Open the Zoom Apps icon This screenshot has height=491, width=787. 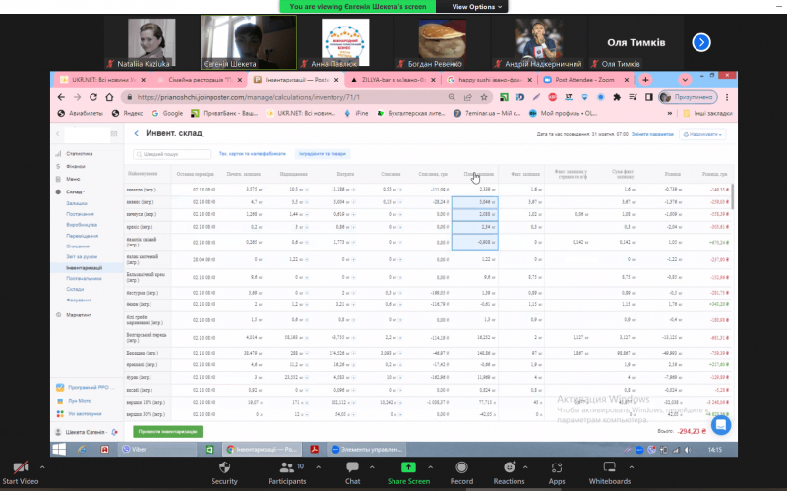[557, 467]
